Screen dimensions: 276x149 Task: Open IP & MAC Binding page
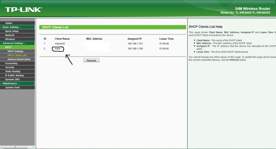click(x=14, y=75)
